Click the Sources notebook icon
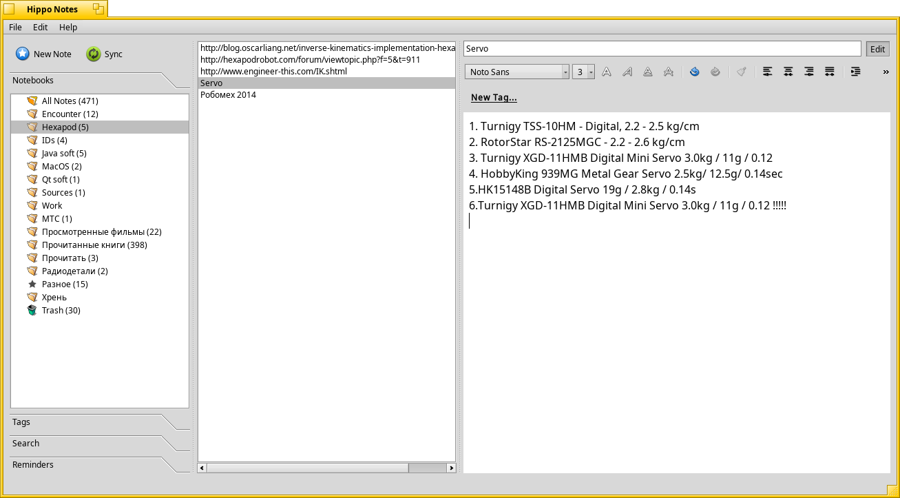Viewport: 900px width, 498px height. (32, 193)
